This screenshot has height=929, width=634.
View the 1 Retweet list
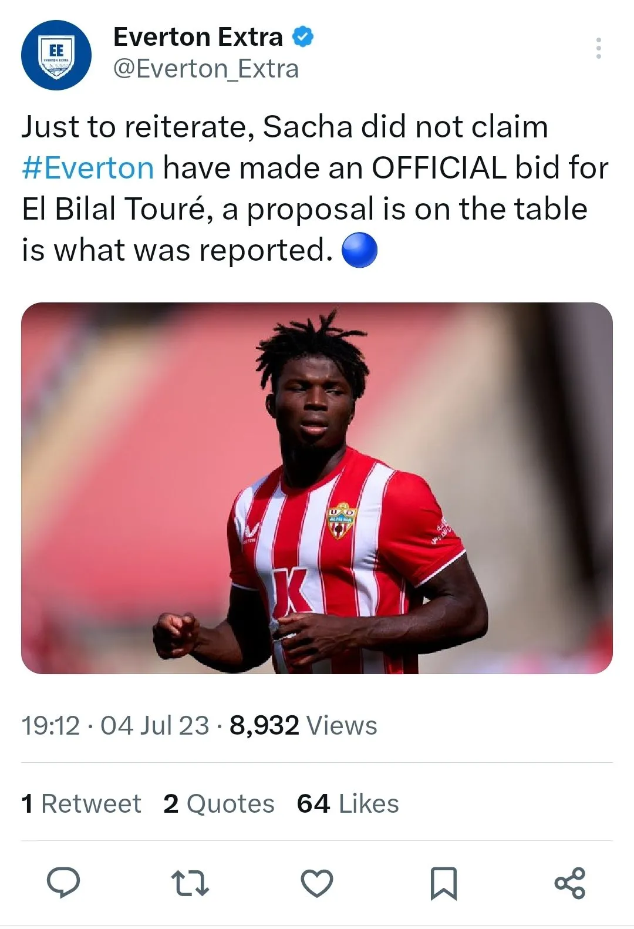point(81,803)
